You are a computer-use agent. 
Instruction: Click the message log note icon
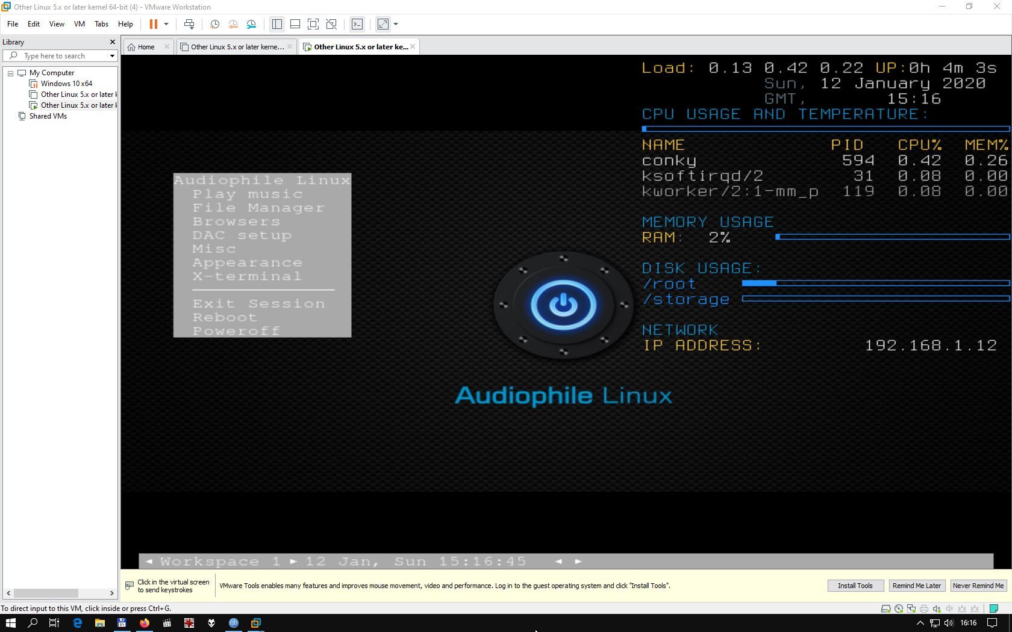click(994, 609)
